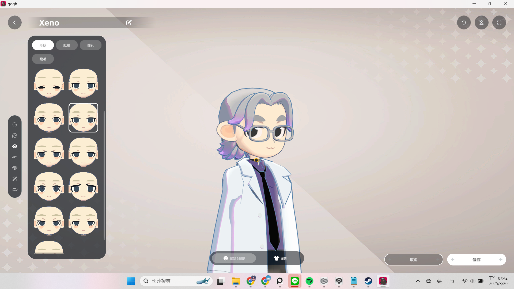
Task: Toggle the avatar visibility person icon
Action: (x=481, y=23)
